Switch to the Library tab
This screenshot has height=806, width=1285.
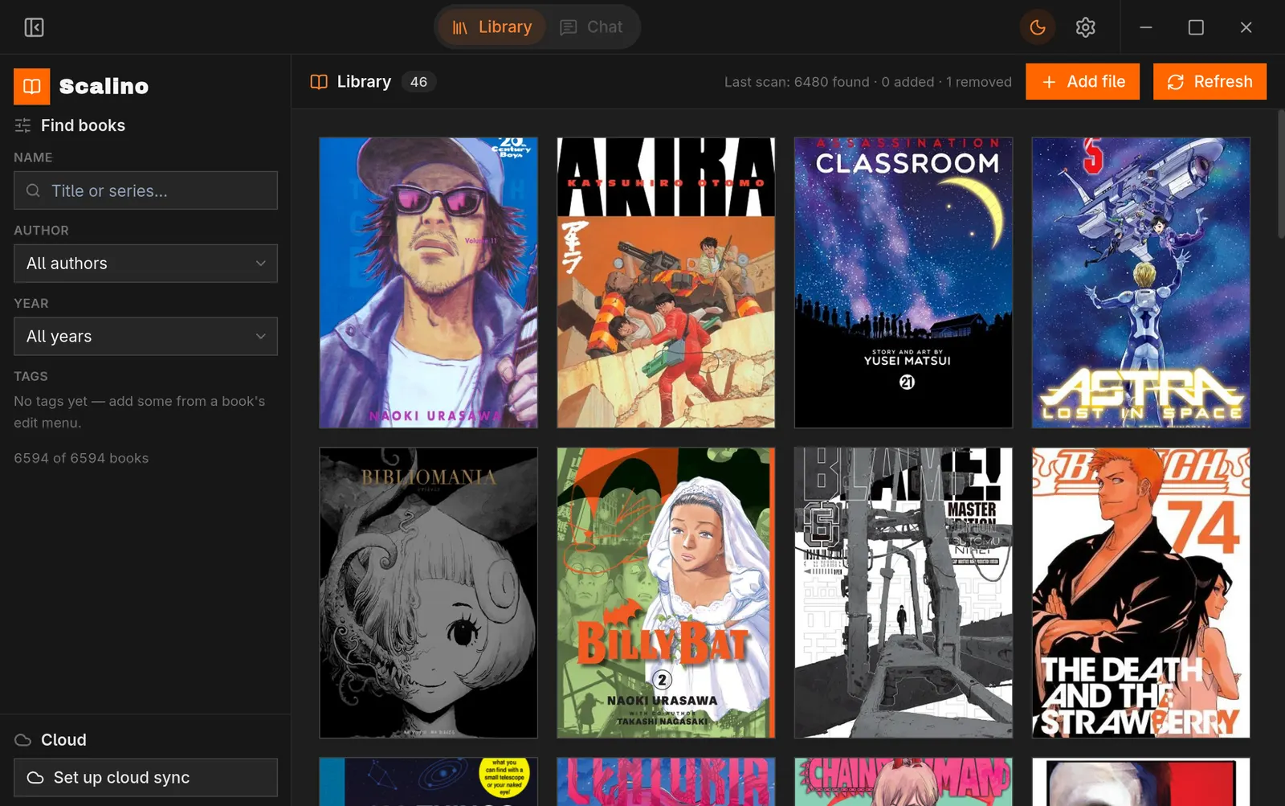[492, 27]
